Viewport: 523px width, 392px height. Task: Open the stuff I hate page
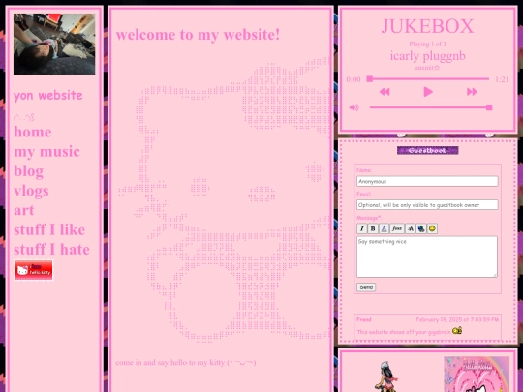pos(51,250)
